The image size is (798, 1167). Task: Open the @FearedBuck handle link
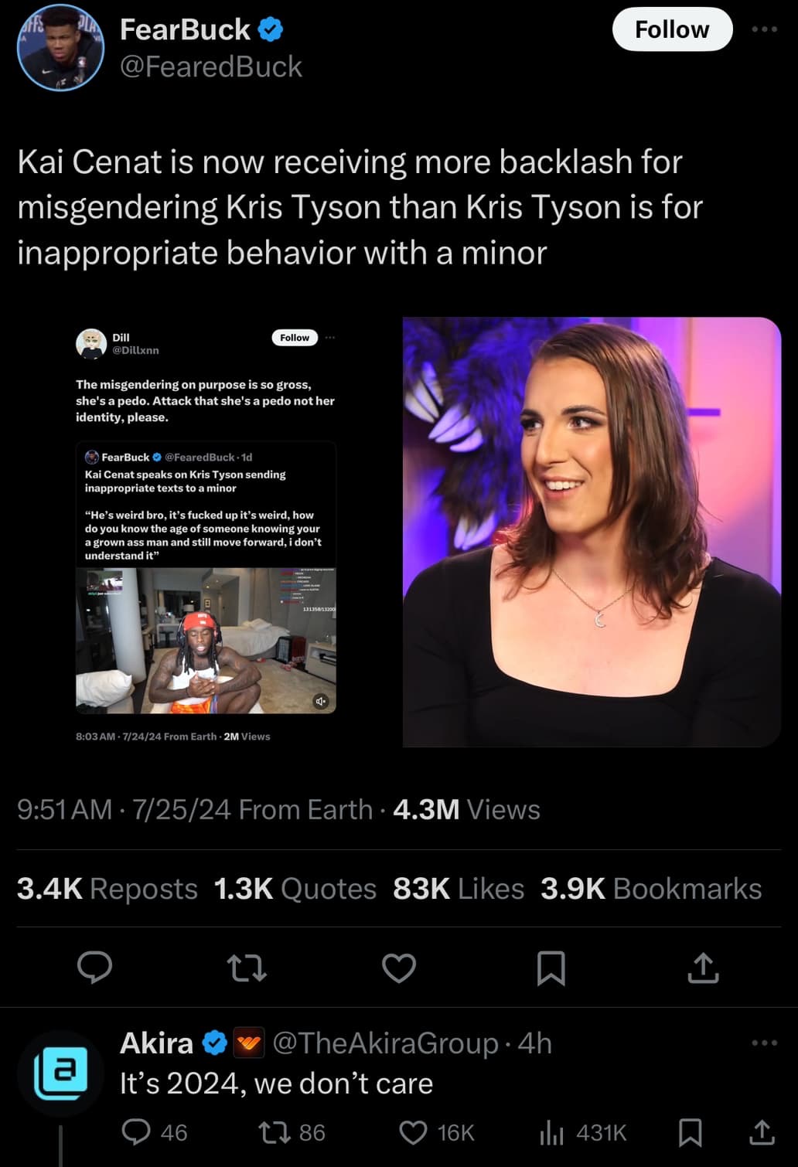pyautogui.click(x=211, y=67)
